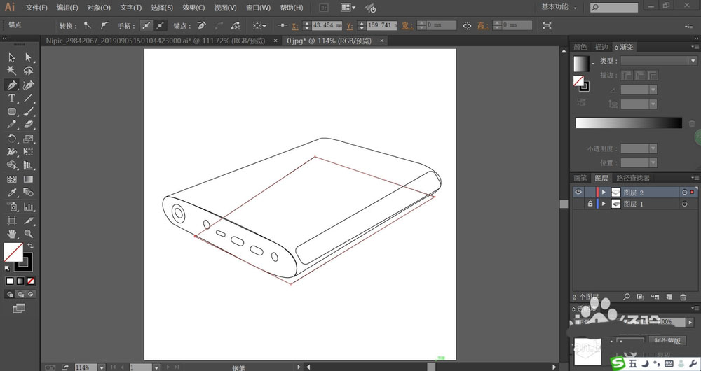Choose the Symbol Sprayer tool

pos(12,206)
